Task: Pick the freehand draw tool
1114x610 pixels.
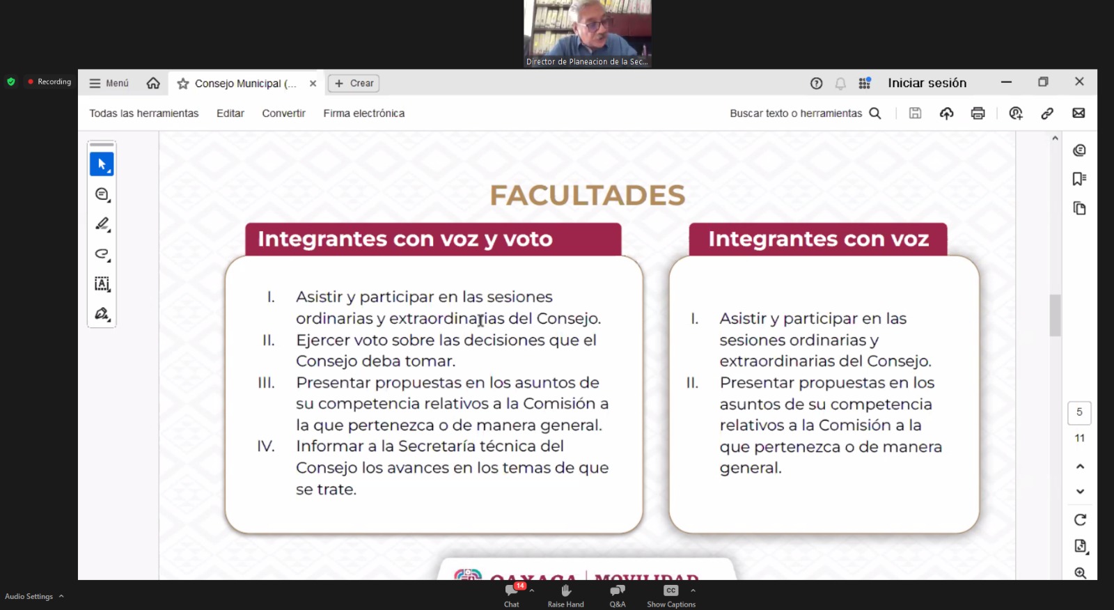Action: coord(102,254)
